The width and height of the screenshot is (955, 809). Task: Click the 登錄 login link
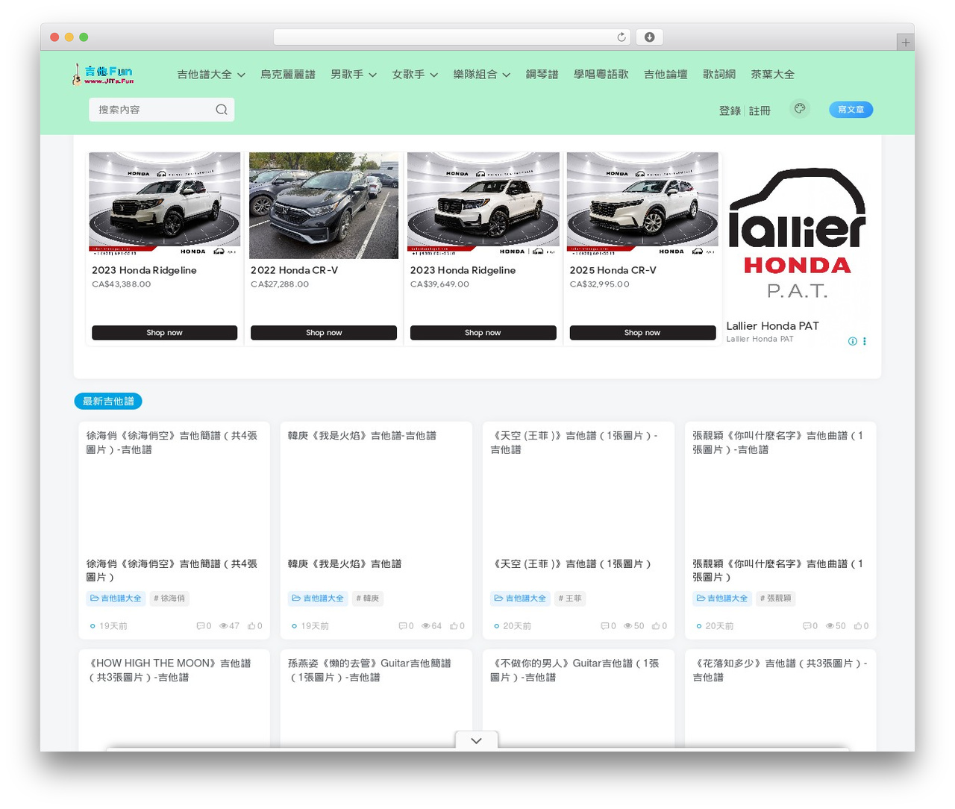pos(730,110)
